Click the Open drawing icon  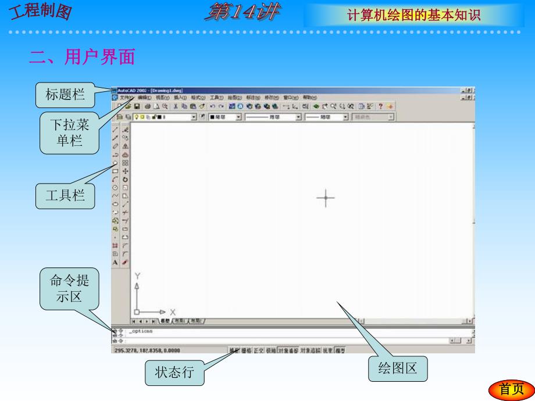[x=128, y=106]
